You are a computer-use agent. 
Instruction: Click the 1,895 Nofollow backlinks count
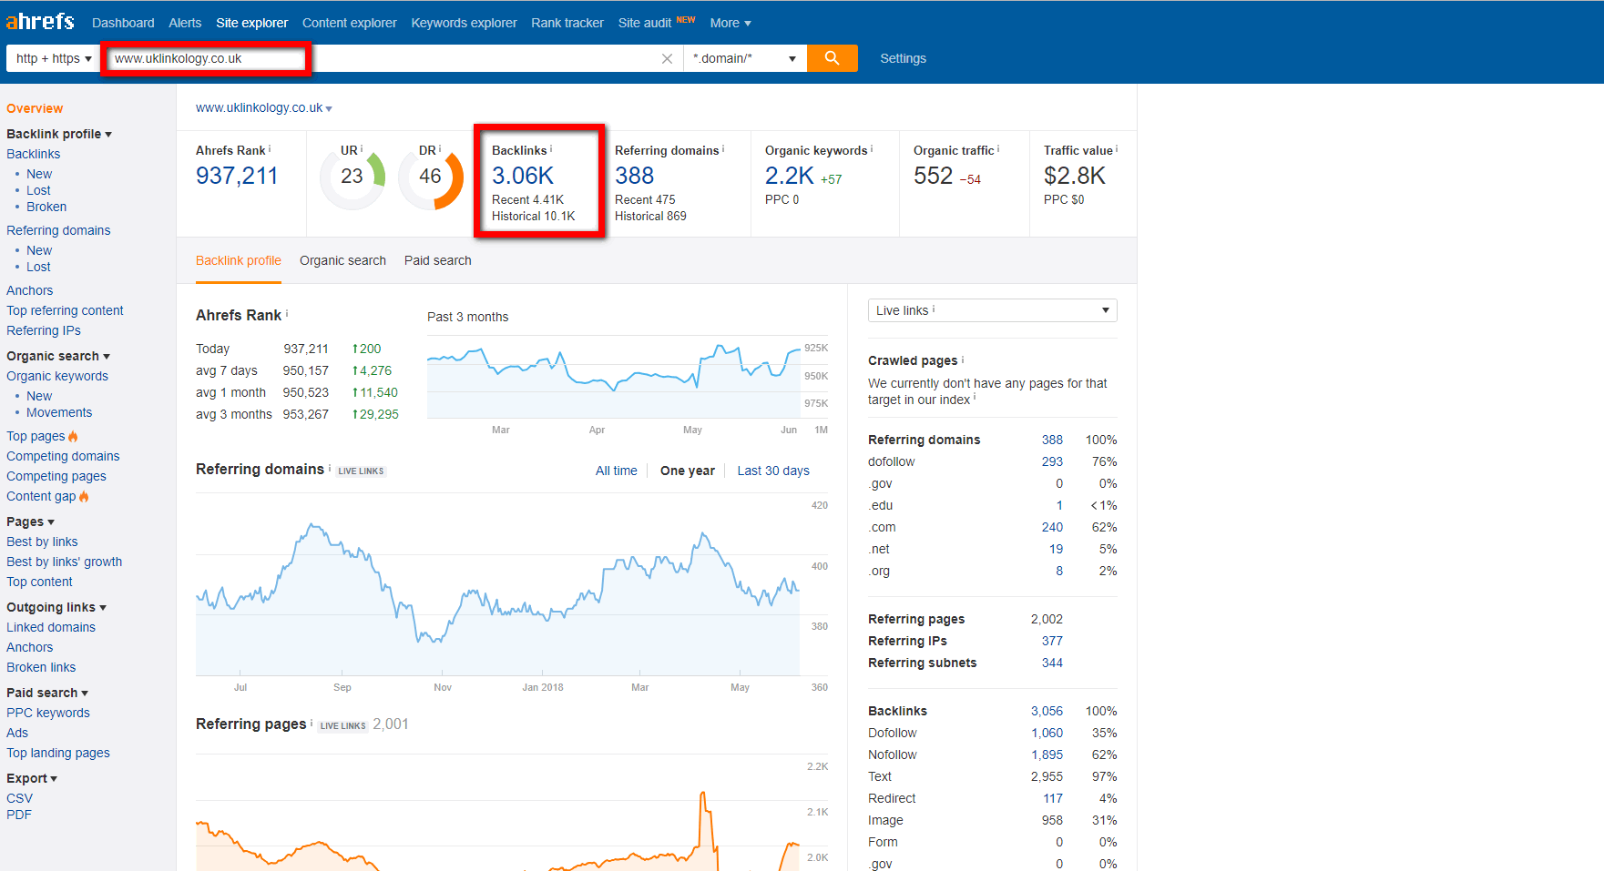(1047, 755)
